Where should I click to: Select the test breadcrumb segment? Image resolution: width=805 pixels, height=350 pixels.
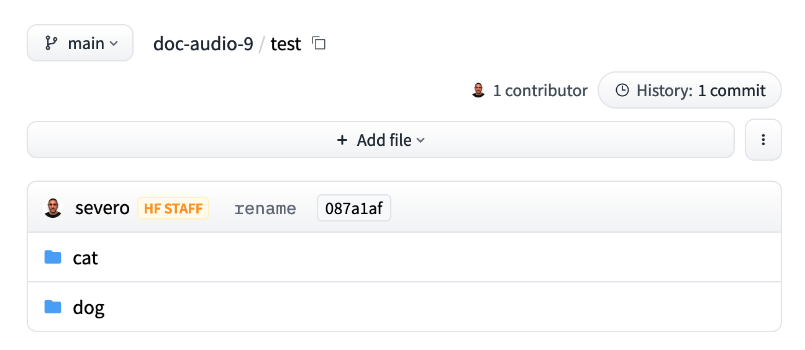tap(286, 43)
